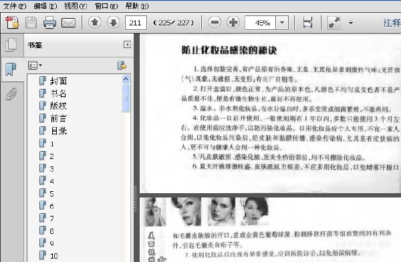Image resolution: width=401 pixels, height=262 pixels.
Task: Click the Print icon
Action: [49, 23]
